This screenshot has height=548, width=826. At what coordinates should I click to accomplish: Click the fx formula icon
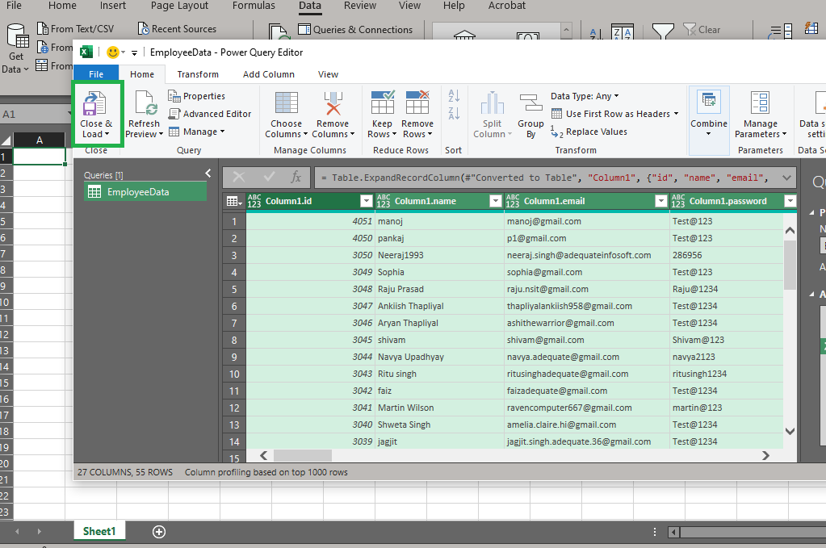(x=296, y=178)
